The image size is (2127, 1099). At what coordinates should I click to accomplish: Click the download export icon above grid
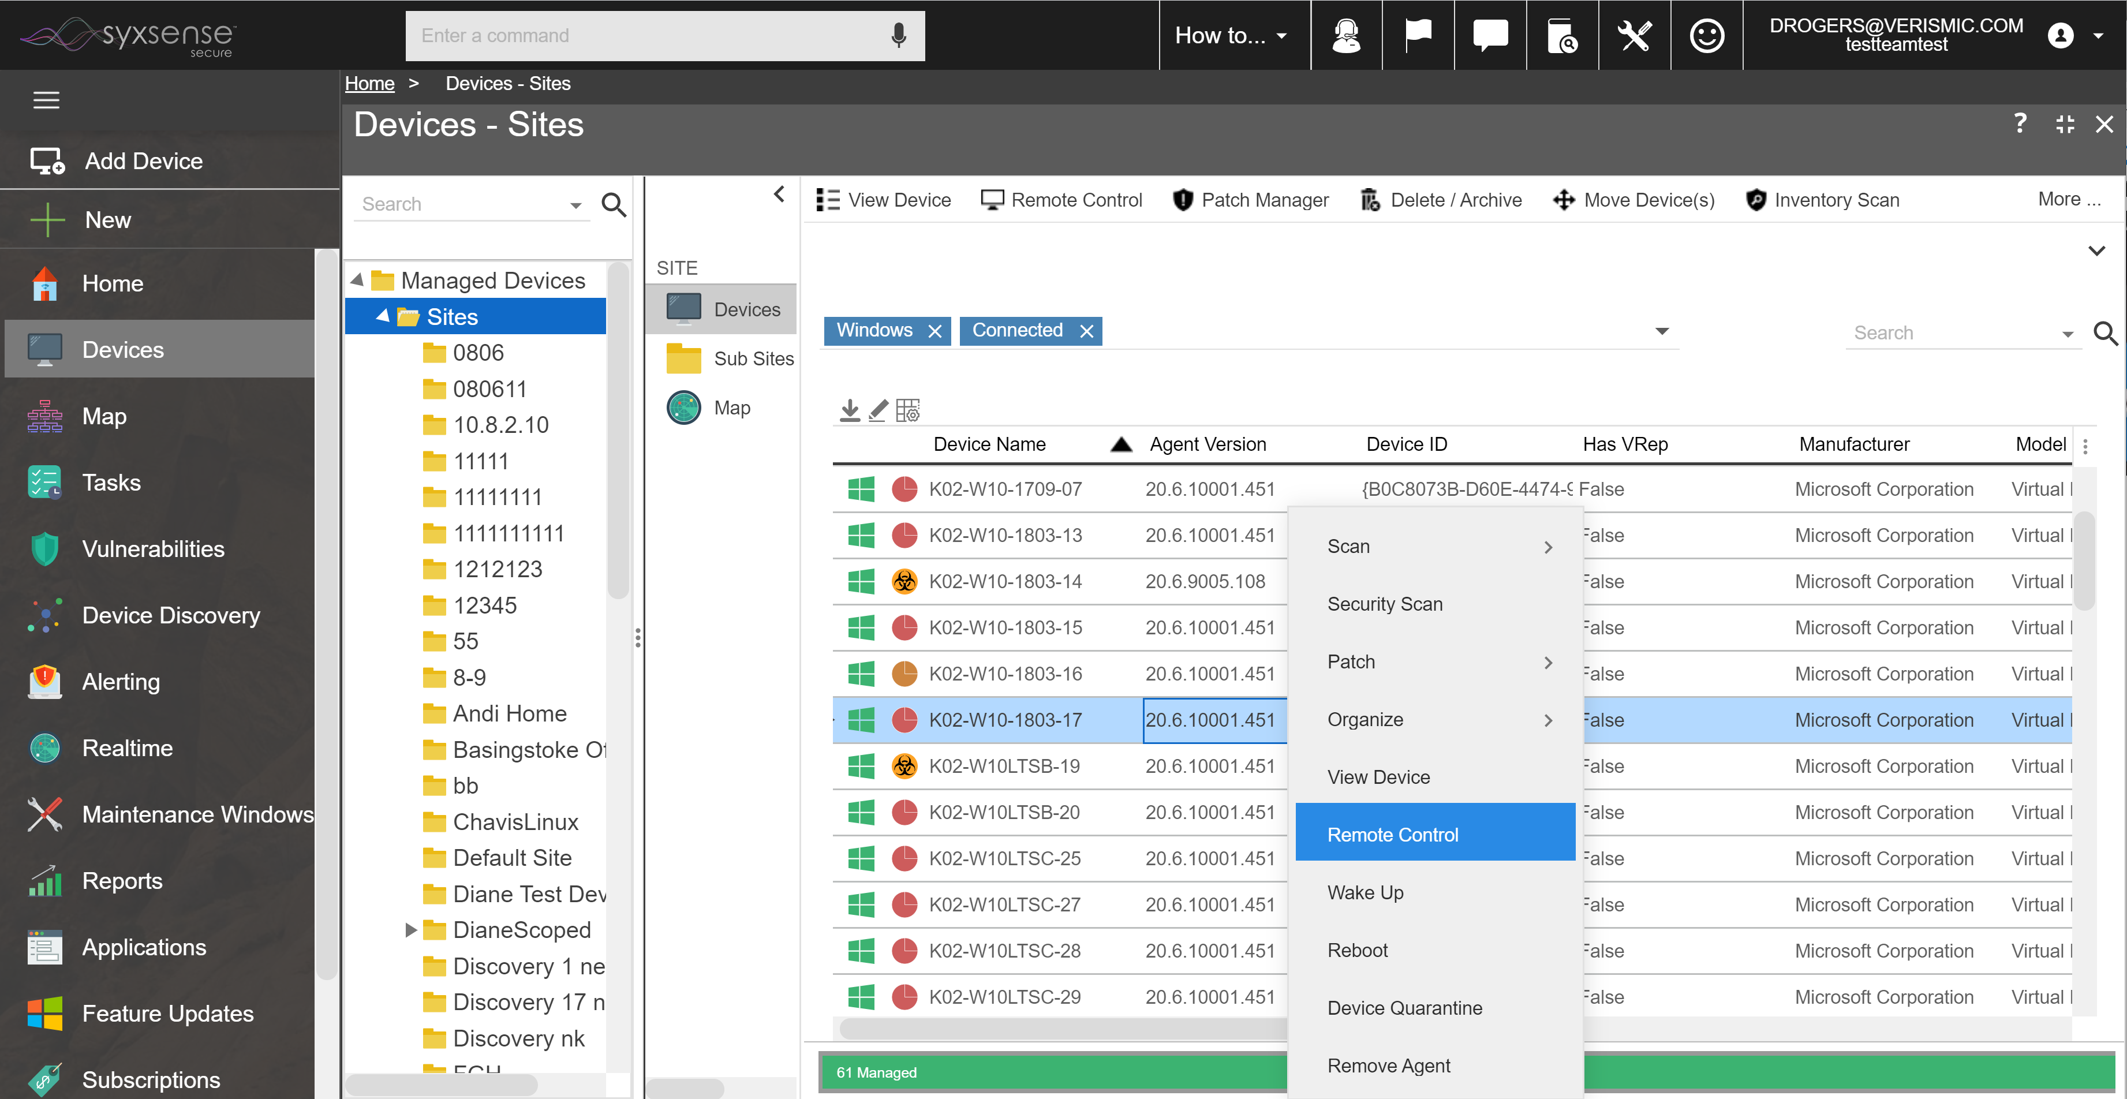850,410
